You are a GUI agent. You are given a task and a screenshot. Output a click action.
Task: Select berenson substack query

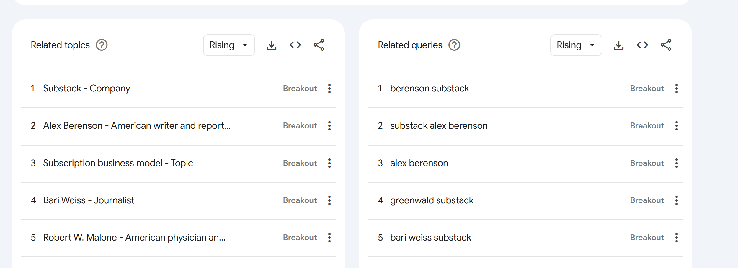point(430,89)
